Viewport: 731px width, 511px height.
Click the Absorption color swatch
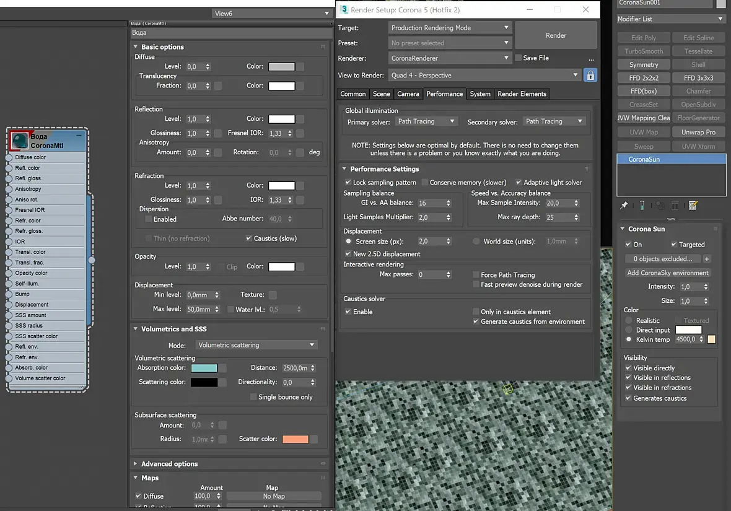coord(204,368)
